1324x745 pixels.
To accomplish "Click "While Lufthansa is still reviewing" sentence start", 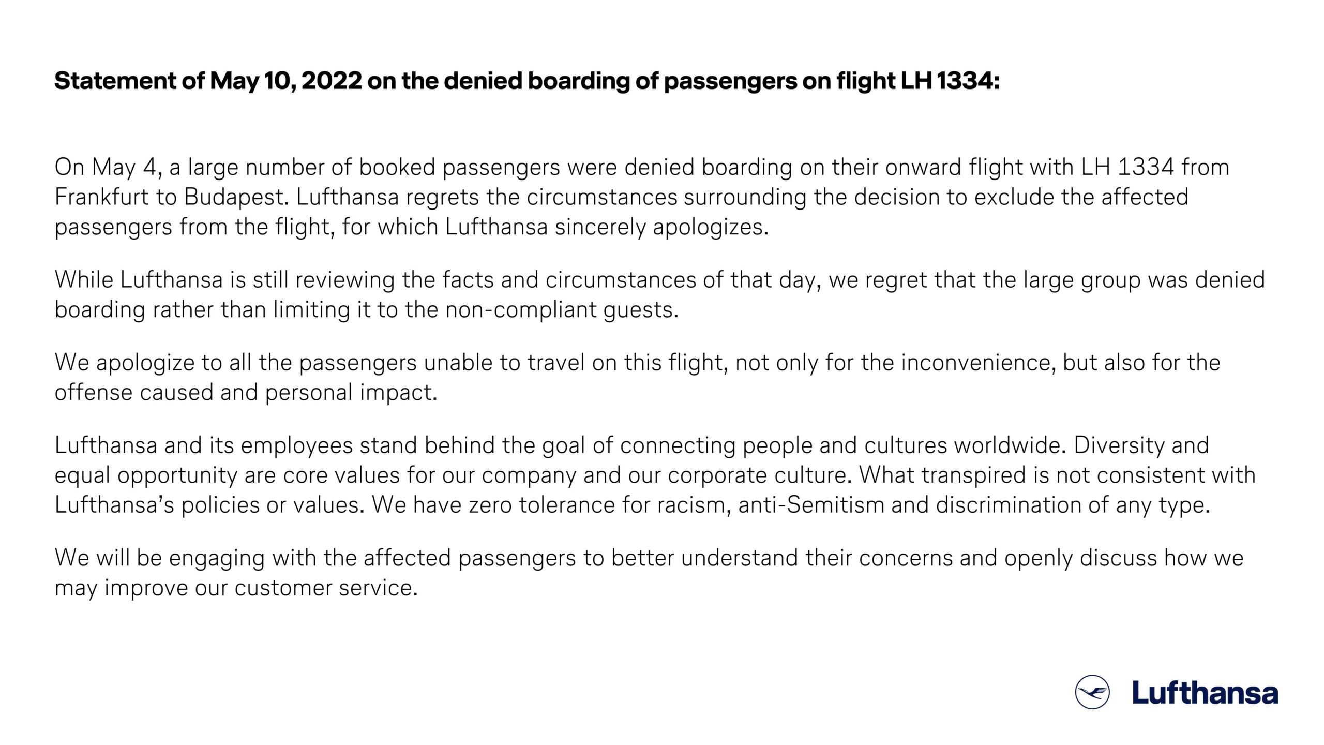I will click(x=225, y=279).
